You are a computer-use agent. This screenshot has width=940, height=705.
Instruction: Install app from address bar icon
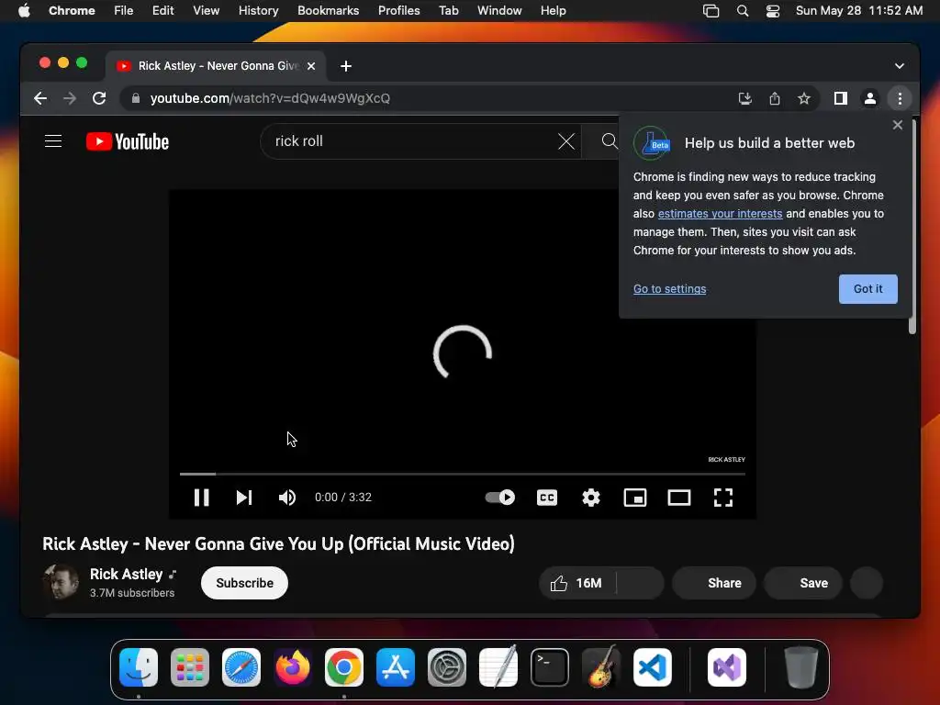[x=744, y=98]
